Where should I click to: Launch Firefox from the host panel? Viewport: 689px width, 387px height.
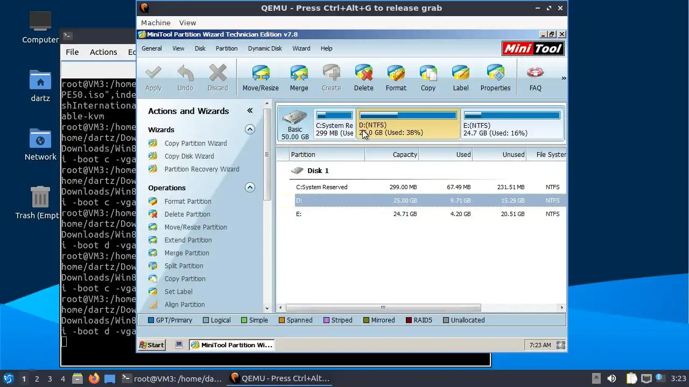(94, 378)
